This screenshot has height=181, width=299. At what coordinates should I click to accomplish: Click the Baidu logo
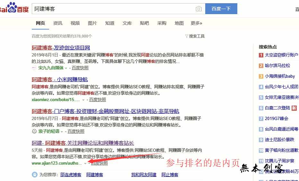tap(14, 8)
